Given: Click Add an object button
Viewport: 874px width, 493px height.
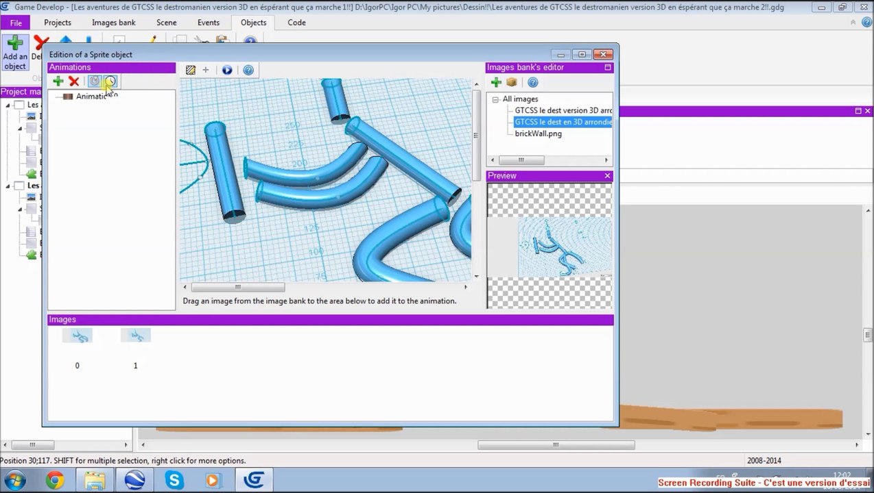Looking at the screenshot, I should pos(15,53).
